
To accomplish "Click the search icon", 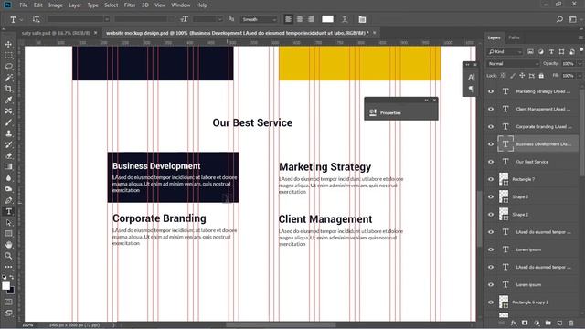I will [559, 19].
